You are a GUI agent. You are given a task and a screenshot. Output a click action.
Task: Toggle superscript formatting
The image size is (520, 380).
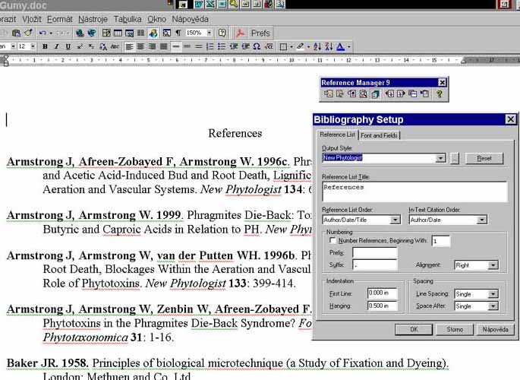tap(80, 46)
